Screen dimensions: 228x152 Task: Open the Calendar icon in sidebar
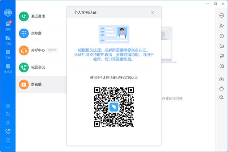(8, 106)
